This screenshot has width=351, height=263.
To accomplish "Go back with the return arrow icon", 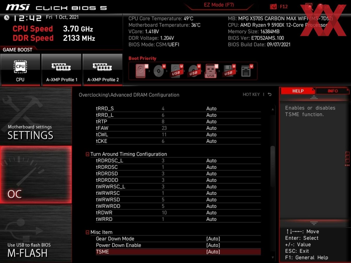I will (x=270, y=94).
